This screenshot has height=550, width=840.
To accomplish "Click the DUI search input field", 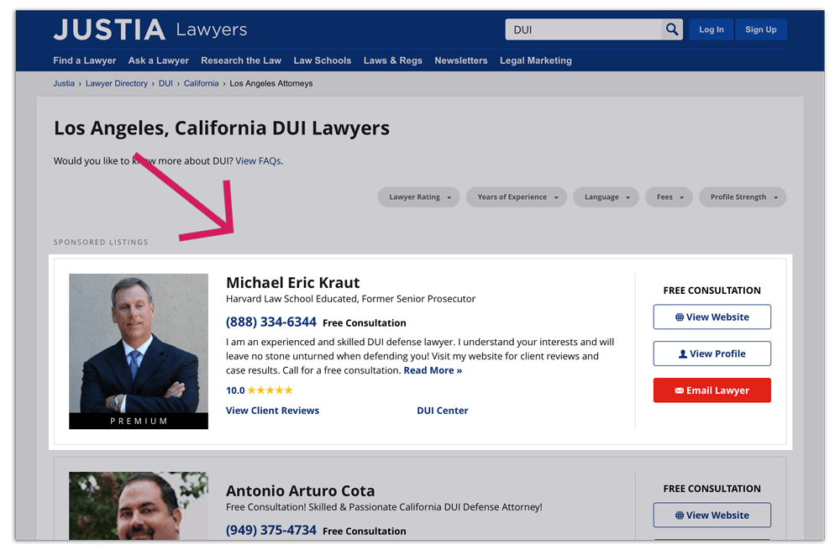I will (x=584, y=29).
